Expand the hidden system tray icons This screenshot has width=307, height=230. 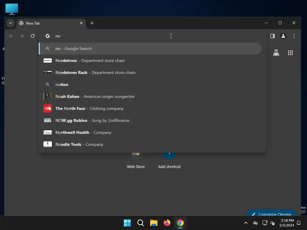pos(246,223)
